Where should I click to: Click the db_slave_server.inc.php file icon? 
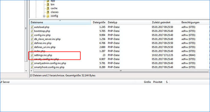32,39
